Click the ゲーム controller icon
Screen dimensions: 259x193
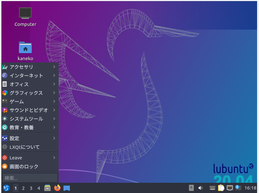[x=4, y=101]
